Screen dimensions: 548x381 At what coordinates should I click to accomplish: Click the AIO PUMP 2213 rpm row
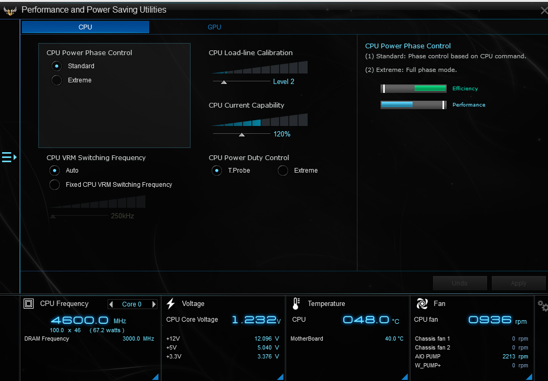(x=471, y=356)
